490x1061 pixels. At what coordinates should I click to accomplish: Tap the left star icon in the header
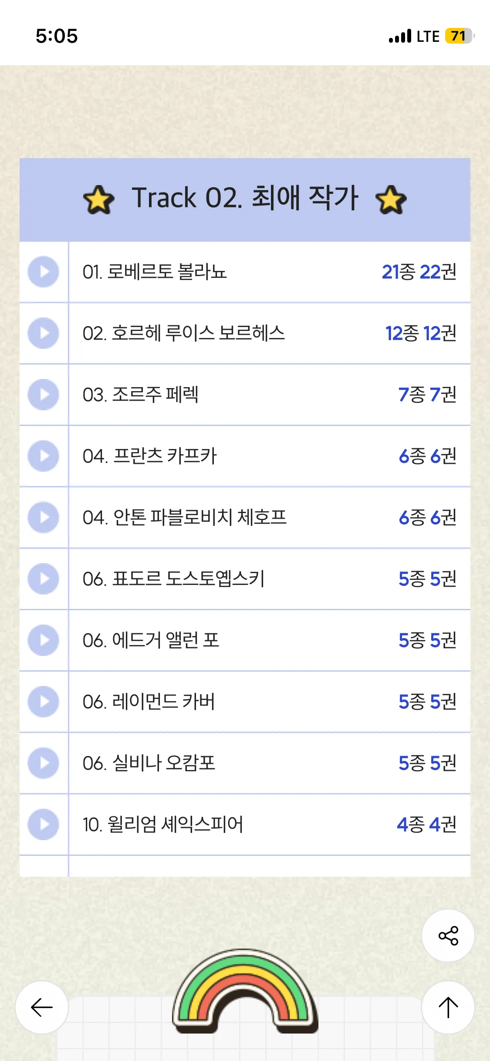pyautogui.click(x=98, y=199)
